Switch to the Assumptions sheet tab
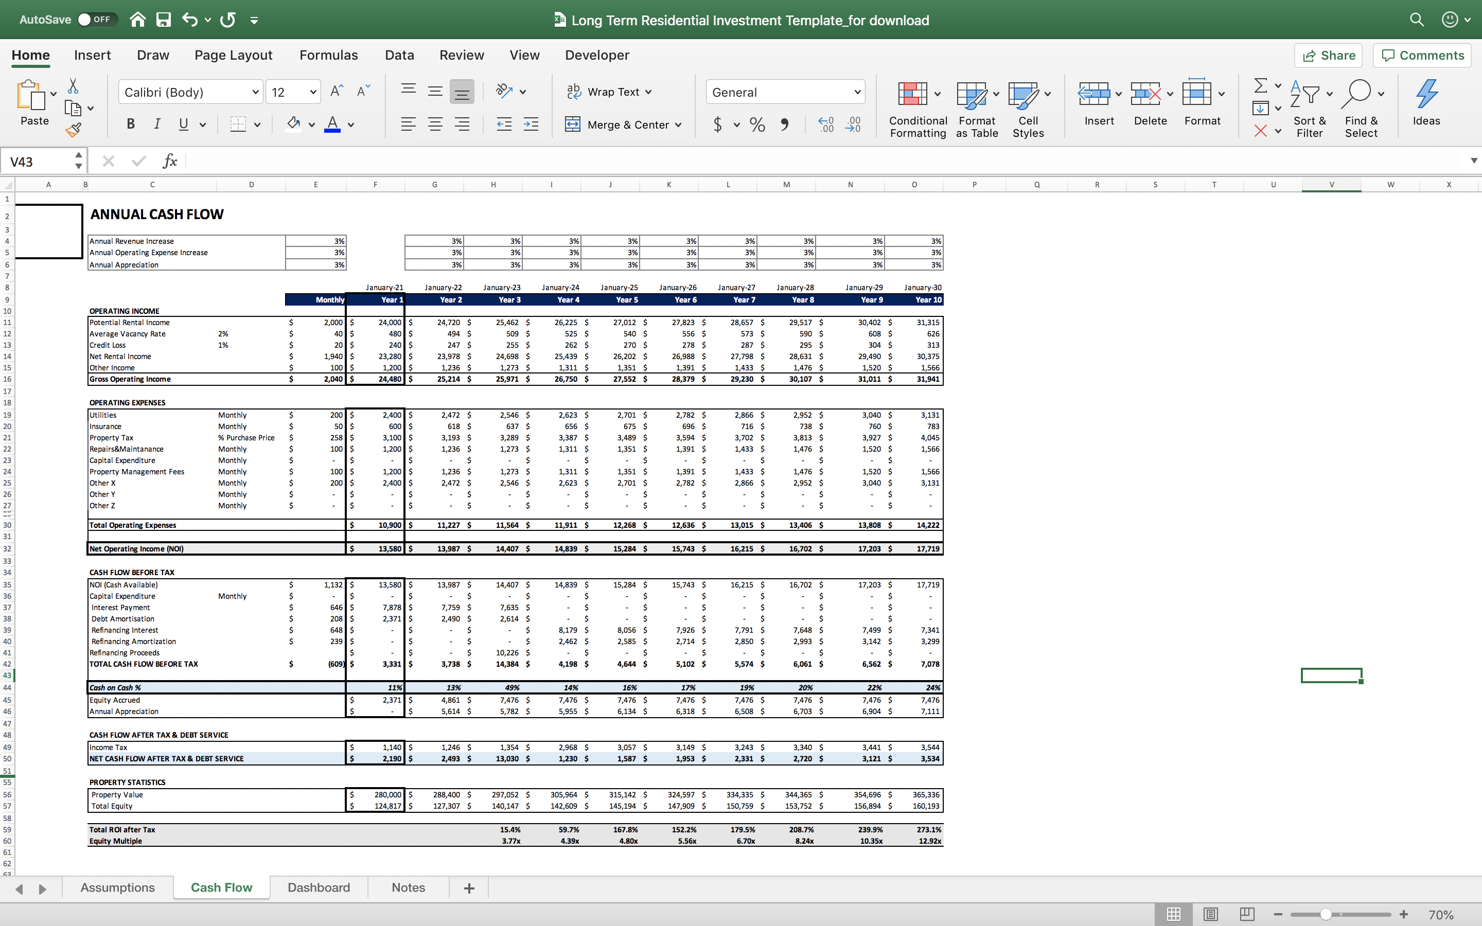The height and width of the screenshot is (926, 1482). tap(117, 887)
